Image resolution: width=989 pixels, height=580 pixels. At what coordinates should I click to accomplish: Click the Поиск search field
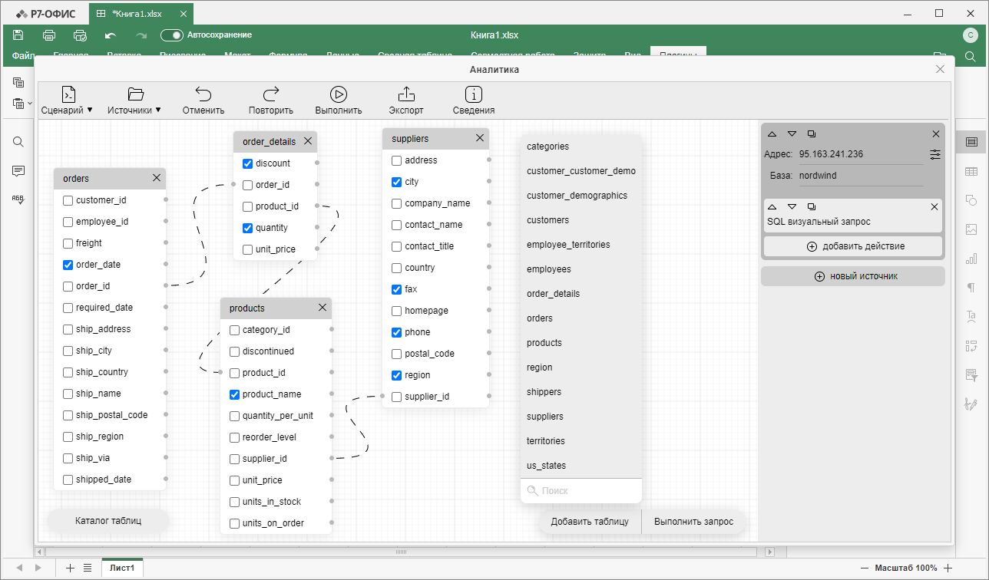[587, 490]
